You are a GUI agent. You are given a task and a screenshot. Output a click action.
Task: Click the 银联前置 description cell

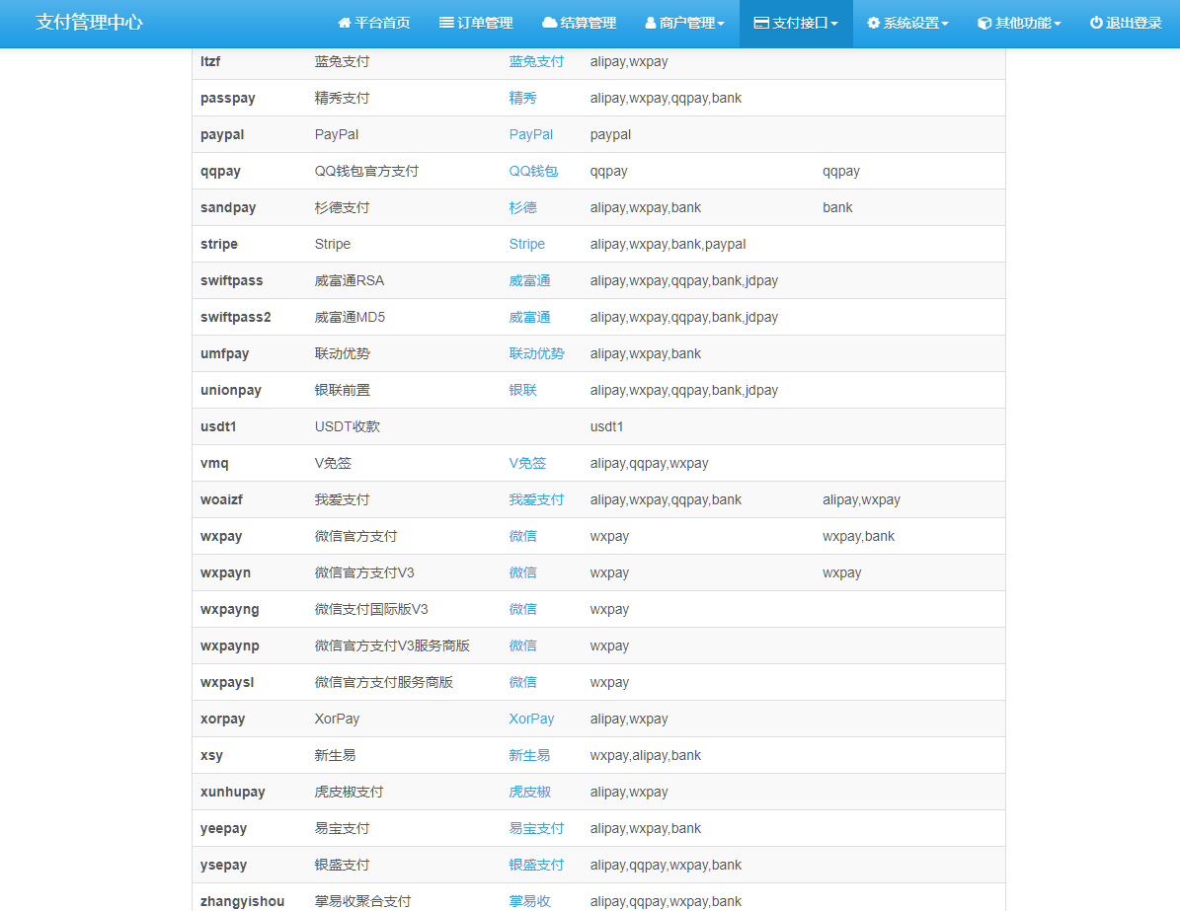point(342,390)
